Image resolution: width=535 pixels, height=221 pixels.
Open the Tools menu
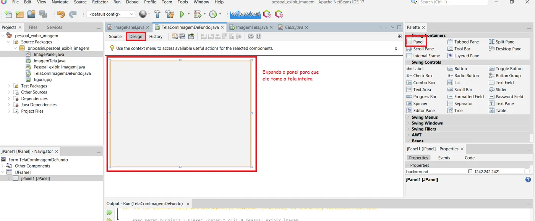[x=183, y=2]
